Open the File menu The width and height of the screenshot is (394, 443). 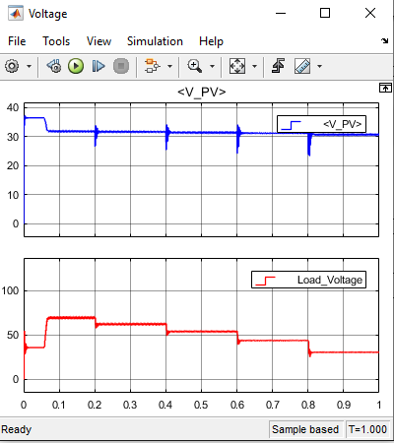17,41
